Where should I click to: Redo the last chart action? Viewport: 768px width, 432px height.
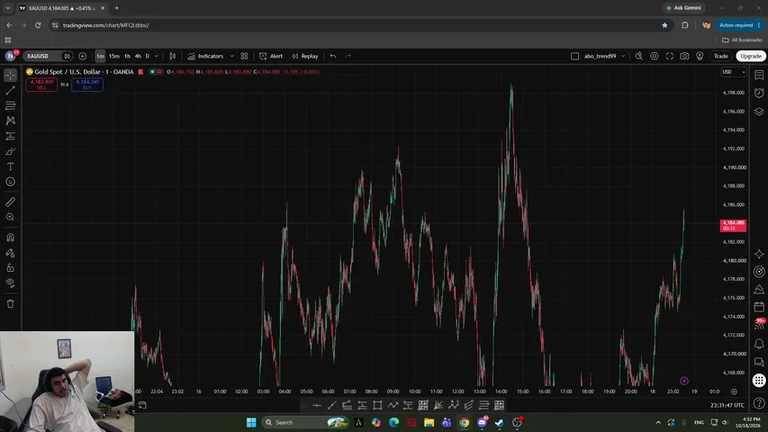(x=348, y=56)
